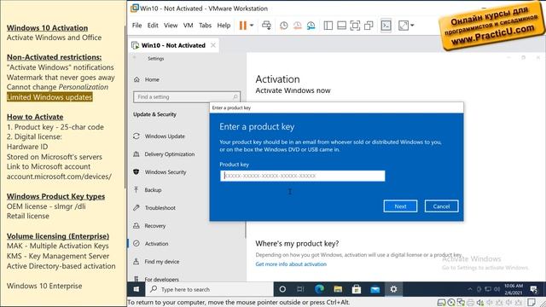The image size is (546, 307).
Task: Open the Tabs menu
Action: click(x=205, y=26)
